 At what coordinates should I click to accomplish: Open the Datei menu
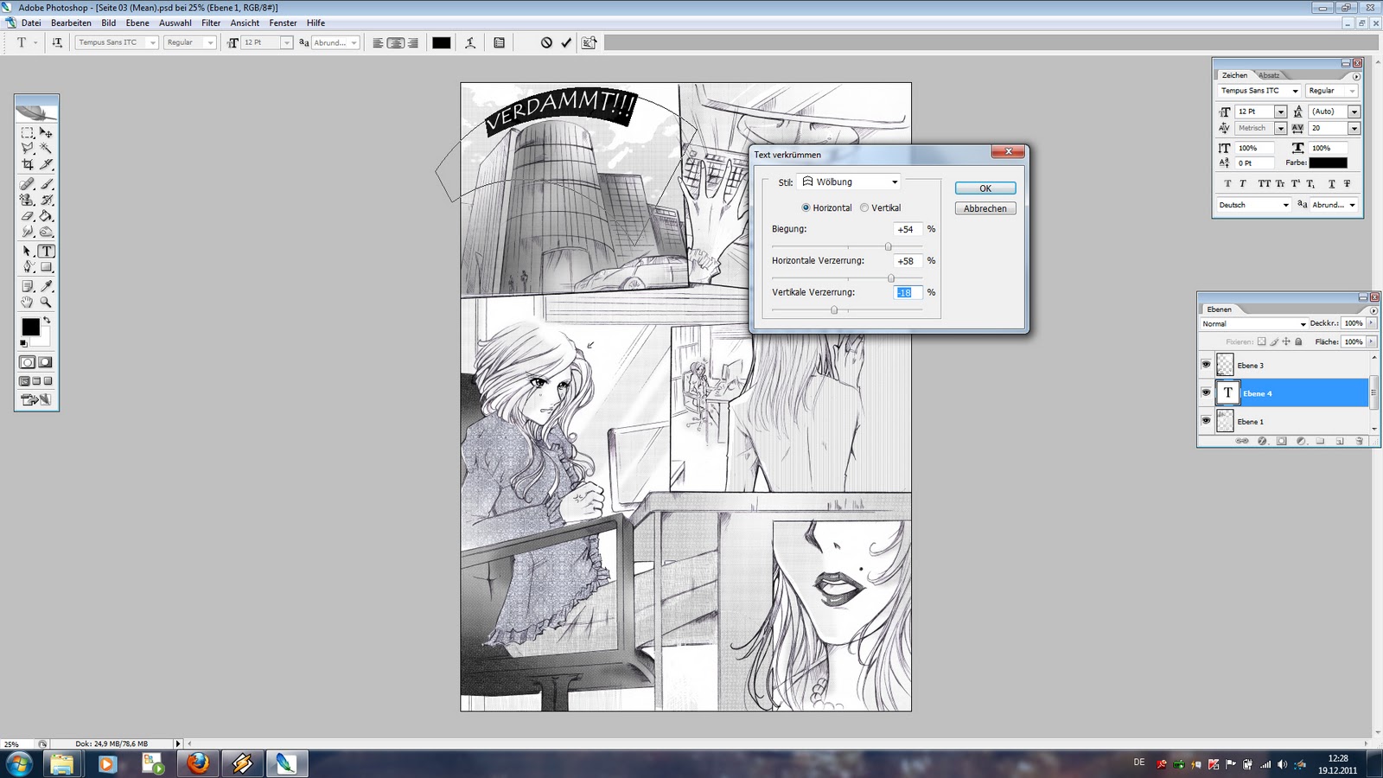tap(31, 23)
